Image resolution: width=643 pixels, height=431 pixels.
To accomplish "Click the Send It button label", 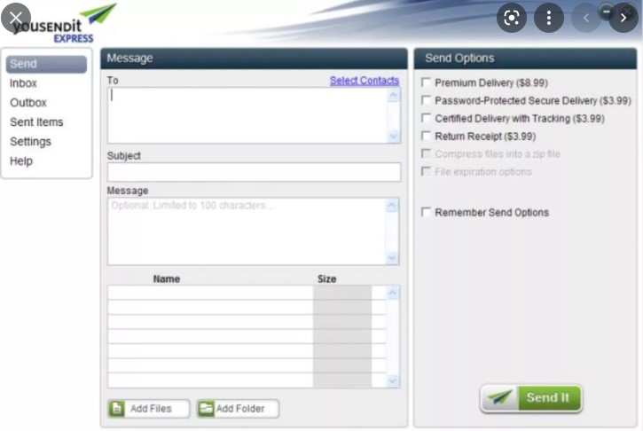I will (x=547, y=397).
